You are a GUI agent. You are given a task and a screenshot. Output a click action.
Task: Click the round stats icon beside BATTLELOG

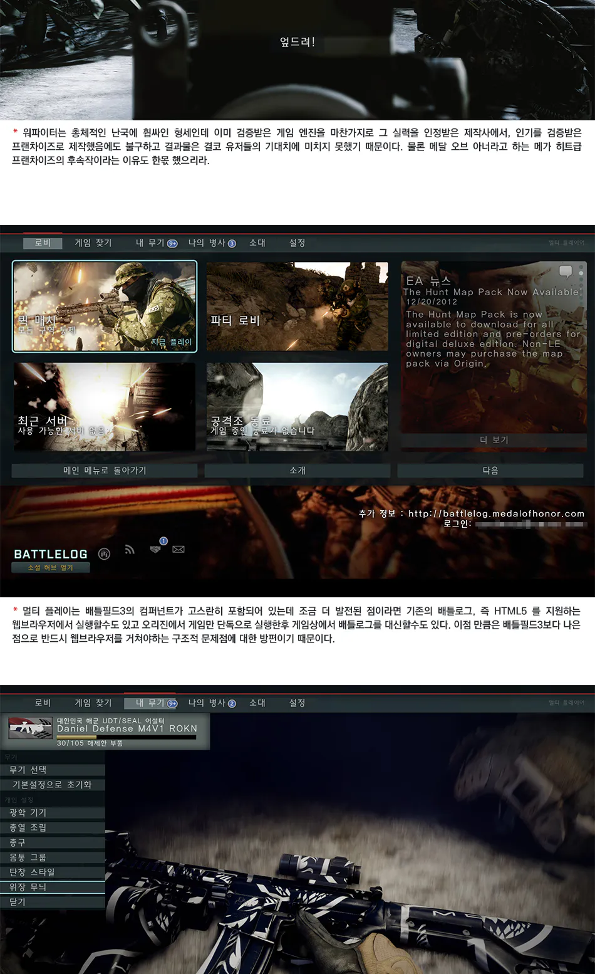104,554
